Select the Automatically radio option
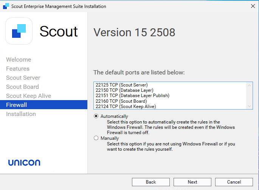 96,116
